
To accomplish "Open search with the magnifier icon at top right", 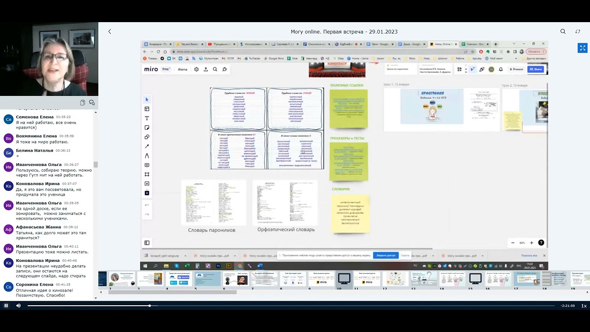I will coord(563,31).
